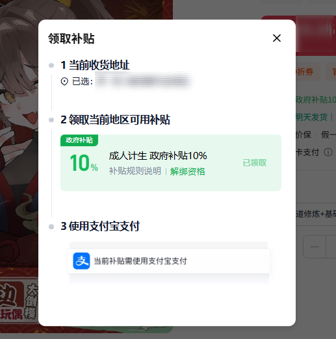Click the 明天发货 shipping text

click(311, 118)
